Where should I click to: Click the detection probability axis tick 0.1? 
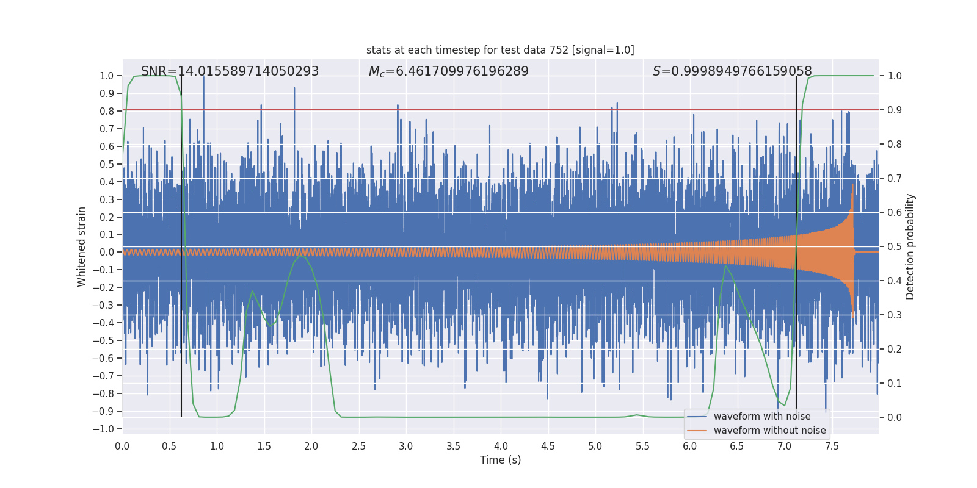click(895, 384)
